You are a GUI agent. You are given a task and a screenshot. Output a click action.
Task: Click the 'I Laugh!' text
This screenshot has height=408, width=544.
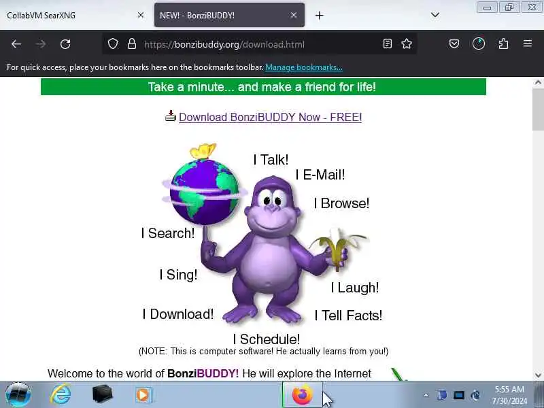[x=354, y=288]
